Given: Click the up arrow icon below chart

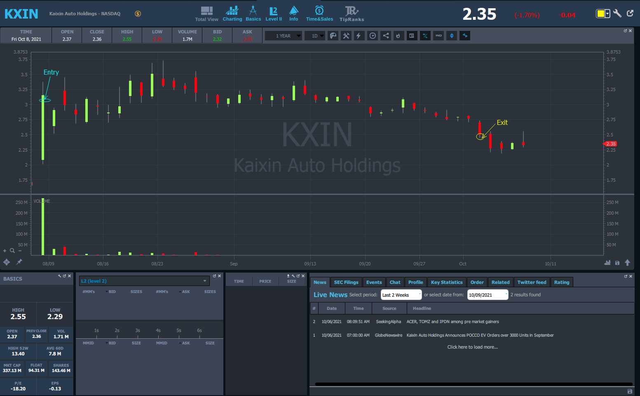Looking at the screenshot, I should (x=628, y=262).
